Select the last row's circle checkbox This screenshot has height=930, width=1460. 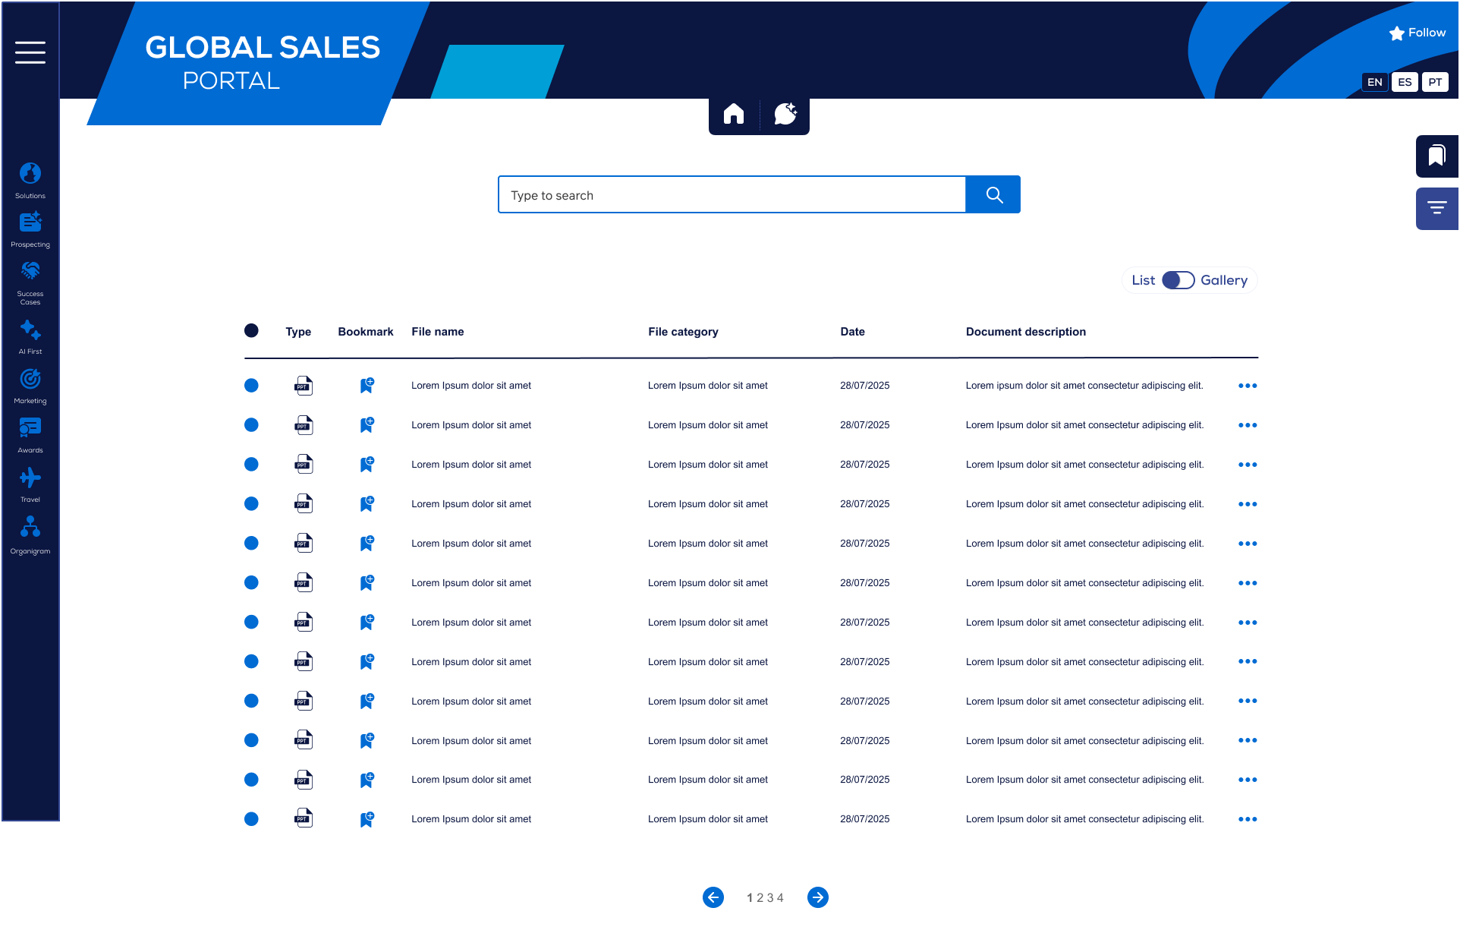251,819
